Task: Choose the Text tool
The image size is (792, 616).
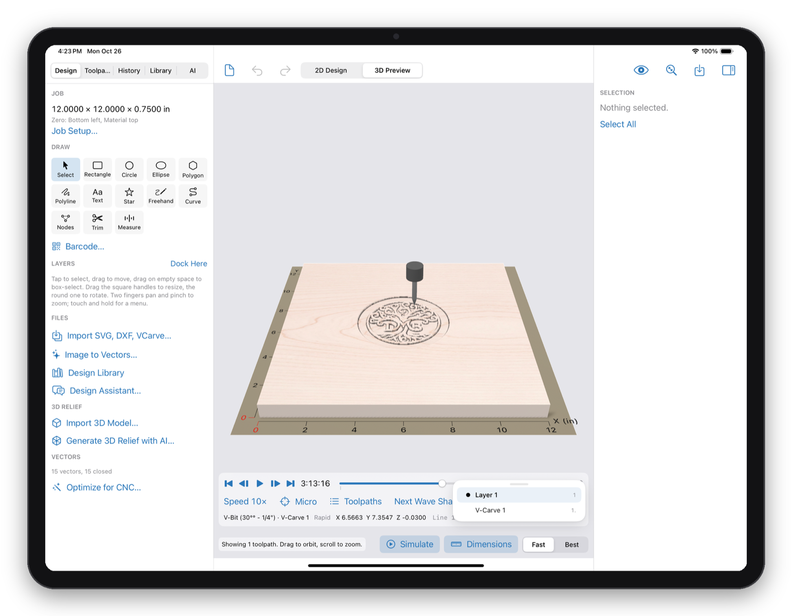Action: (x=98, y=195)
